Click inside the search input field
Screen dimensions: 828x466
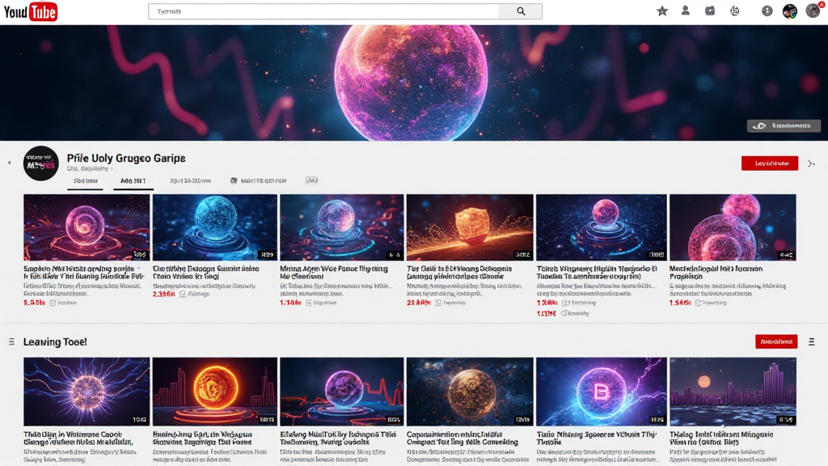323,11
